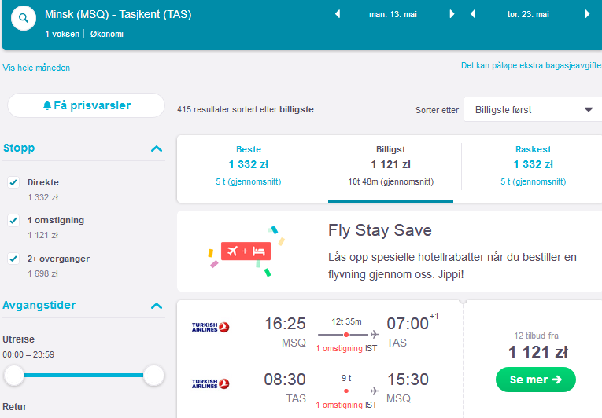
Task: Click the Fly Stay Save flight-hotel icon
Action: (x=246, y=251)
